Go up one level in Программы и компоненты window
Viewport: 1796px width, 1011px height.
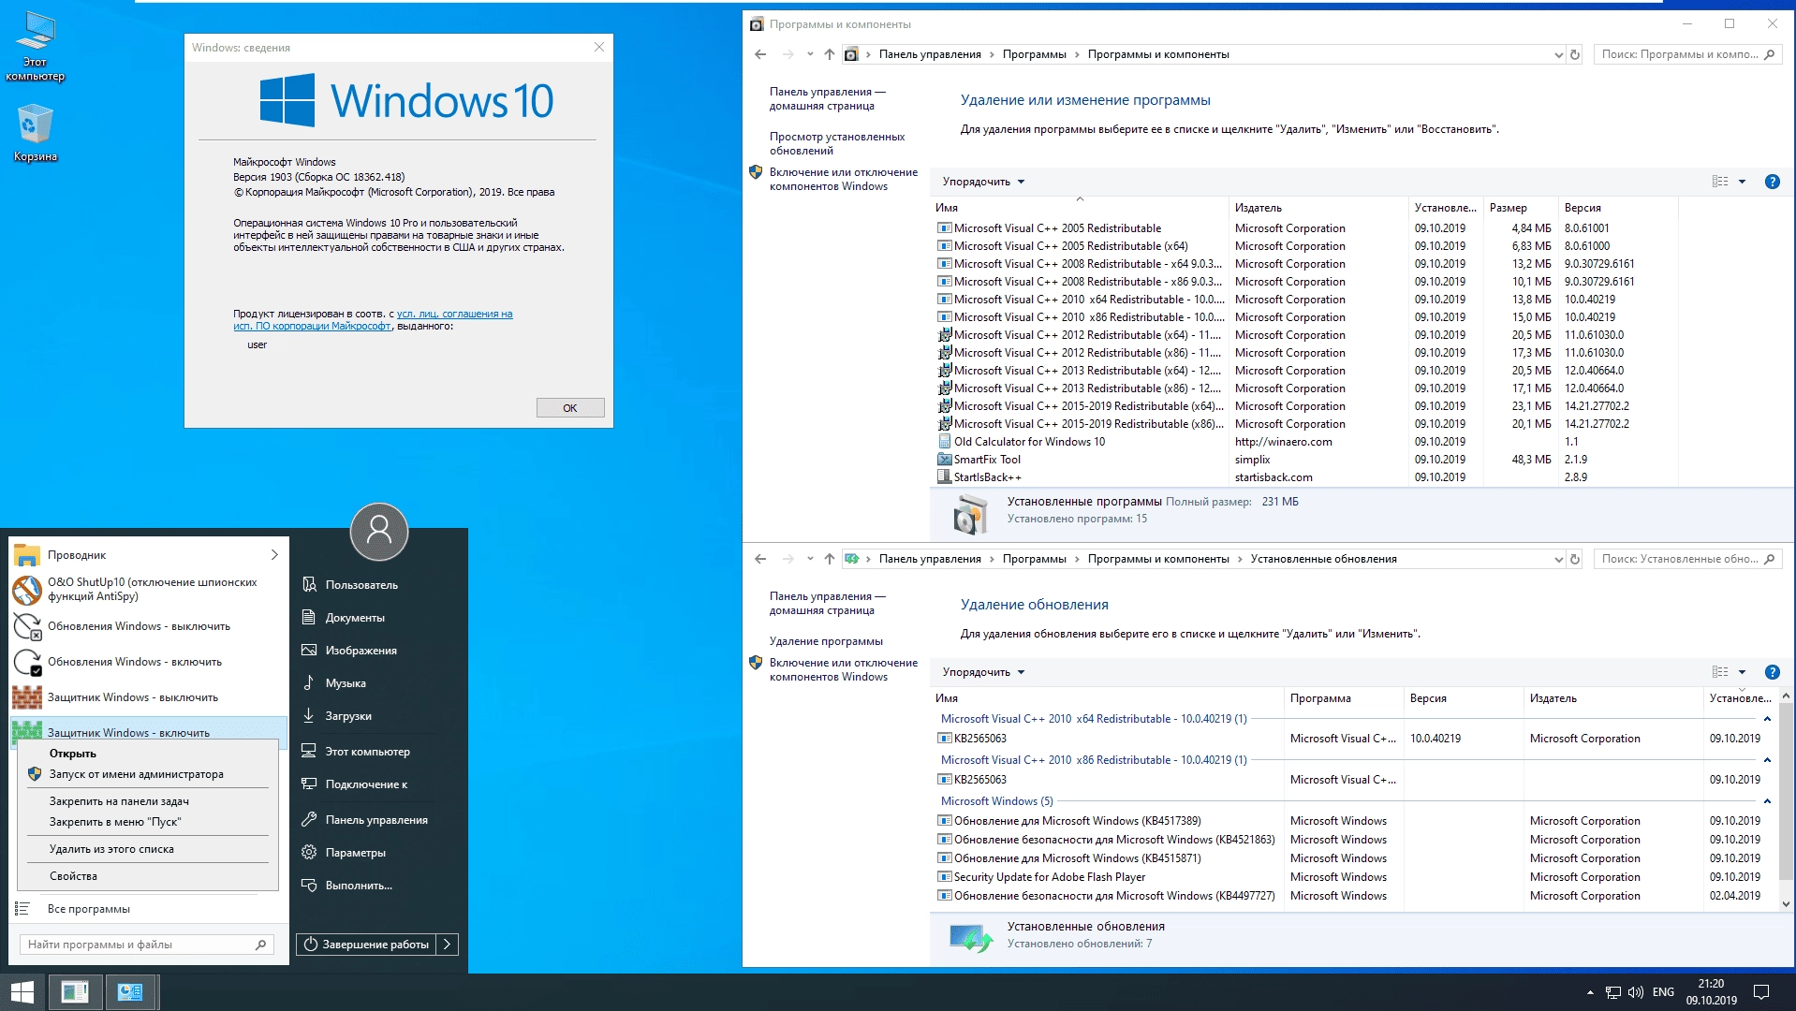point(829,54)
